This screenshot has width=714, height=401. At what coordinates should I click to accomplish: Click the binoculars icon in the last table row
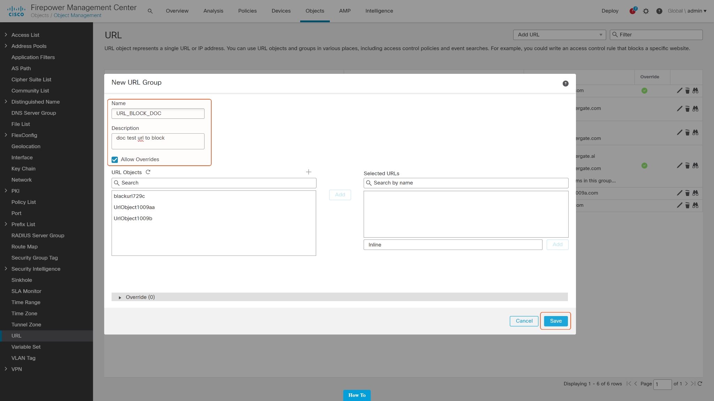pyautogui.click(x=695, y=205)
